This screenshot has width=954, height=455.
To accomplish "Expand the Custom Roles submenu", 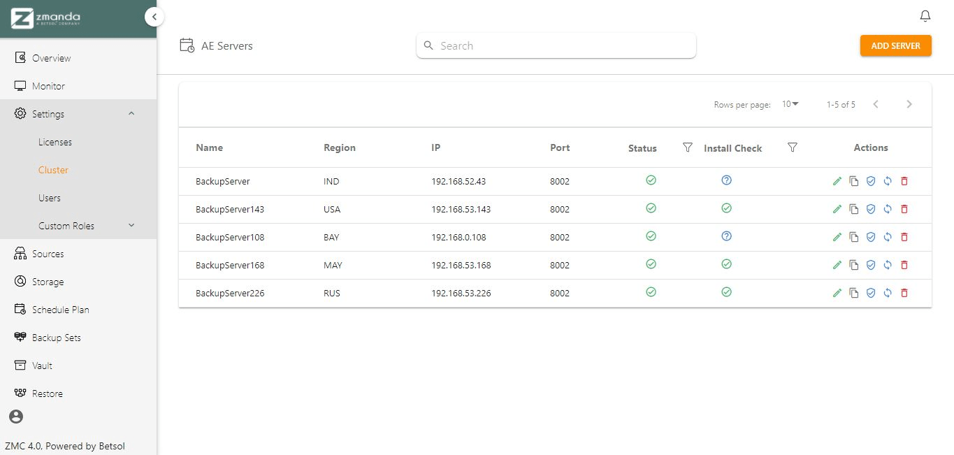I will pyautogui.click(x=131, y=225).
